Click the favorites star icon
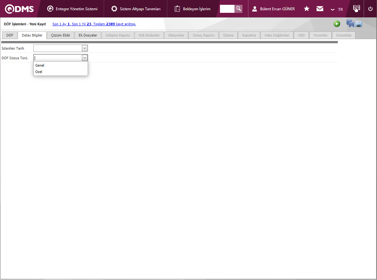The image size is (377, 280). tap(307, 9)
